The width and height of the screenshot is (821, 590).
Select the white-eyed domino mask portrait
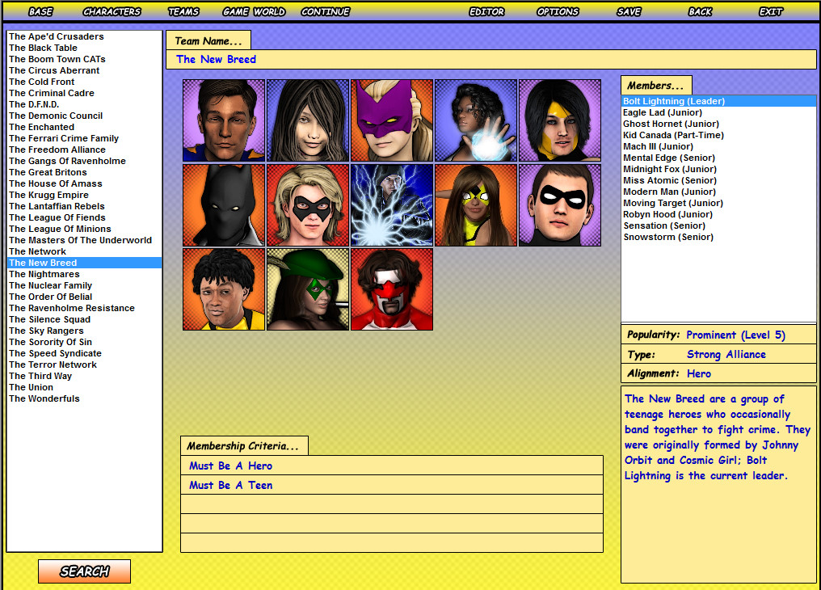[x=560, y=204]
